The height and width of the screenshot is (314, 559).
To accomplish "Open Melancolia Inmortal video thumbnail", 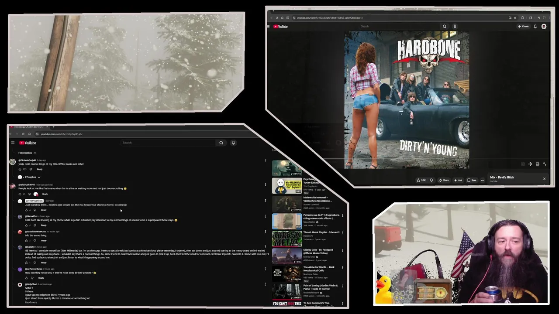I will [286, 204].
